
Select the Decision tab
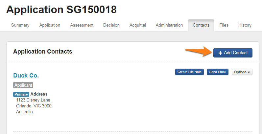[x=111, y=25]
